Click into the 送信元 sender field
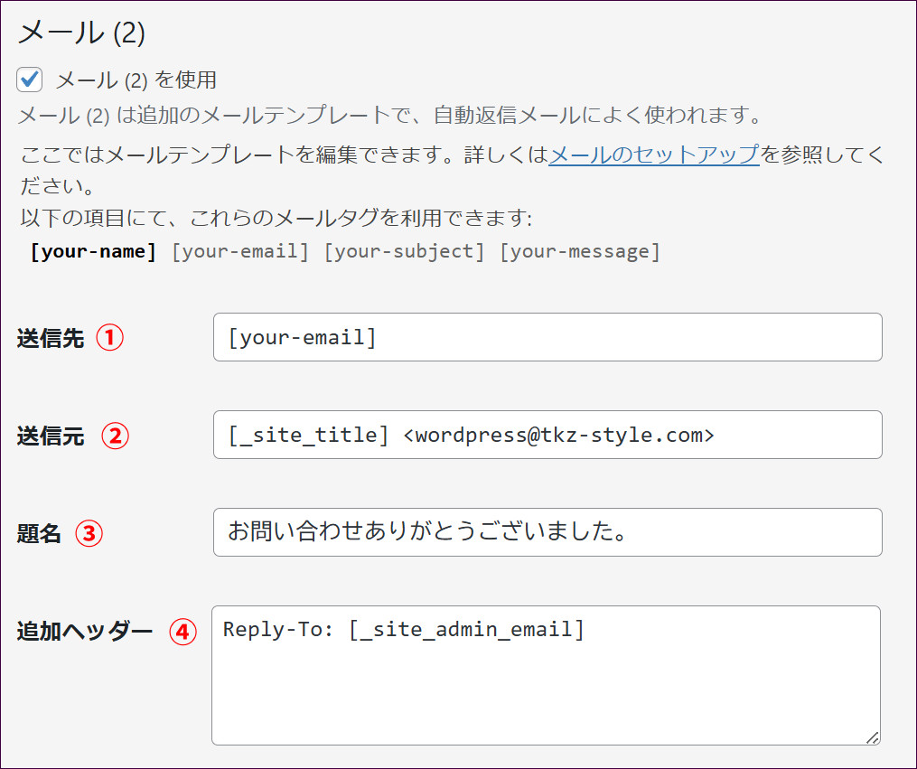Screen dimensions: 917x769 [547, 435]
